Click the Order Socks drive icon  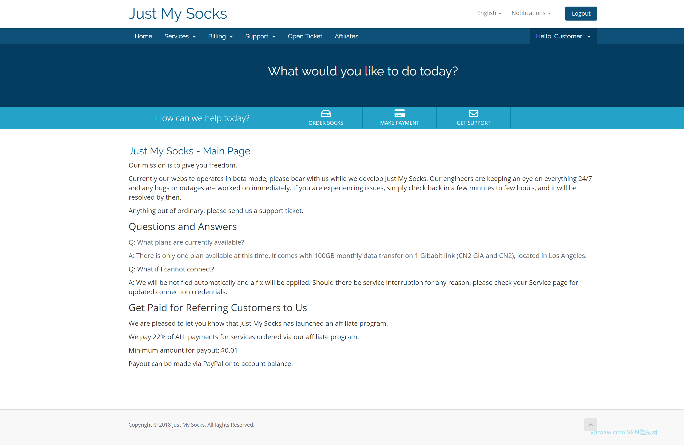pos(326,113)
